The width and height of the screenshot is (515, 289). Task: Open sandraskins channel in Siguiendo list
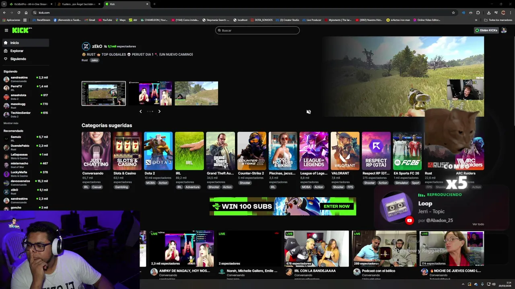(x=25, y=79)
